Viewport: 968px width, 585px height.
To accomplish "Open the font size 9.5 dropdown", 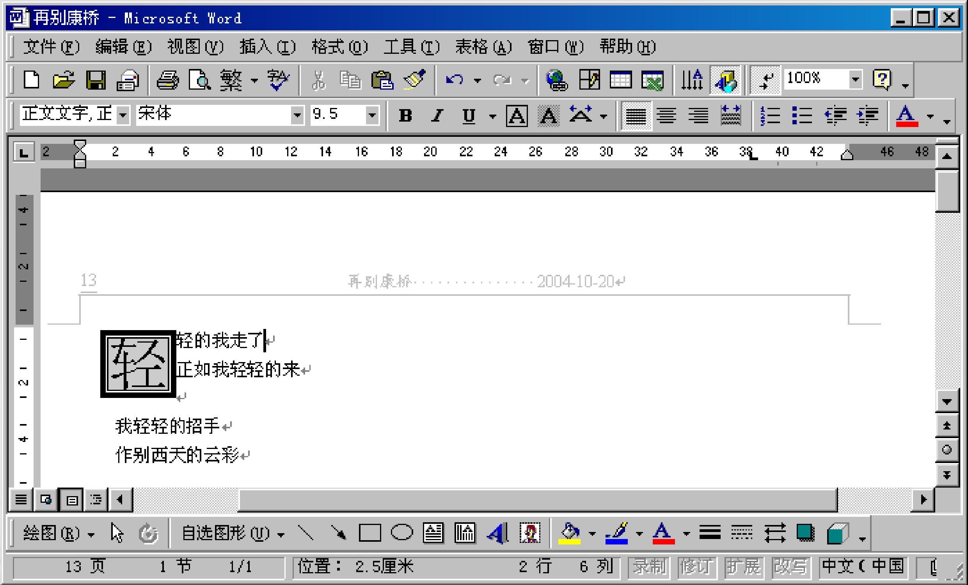I will (x=372, y=115).
